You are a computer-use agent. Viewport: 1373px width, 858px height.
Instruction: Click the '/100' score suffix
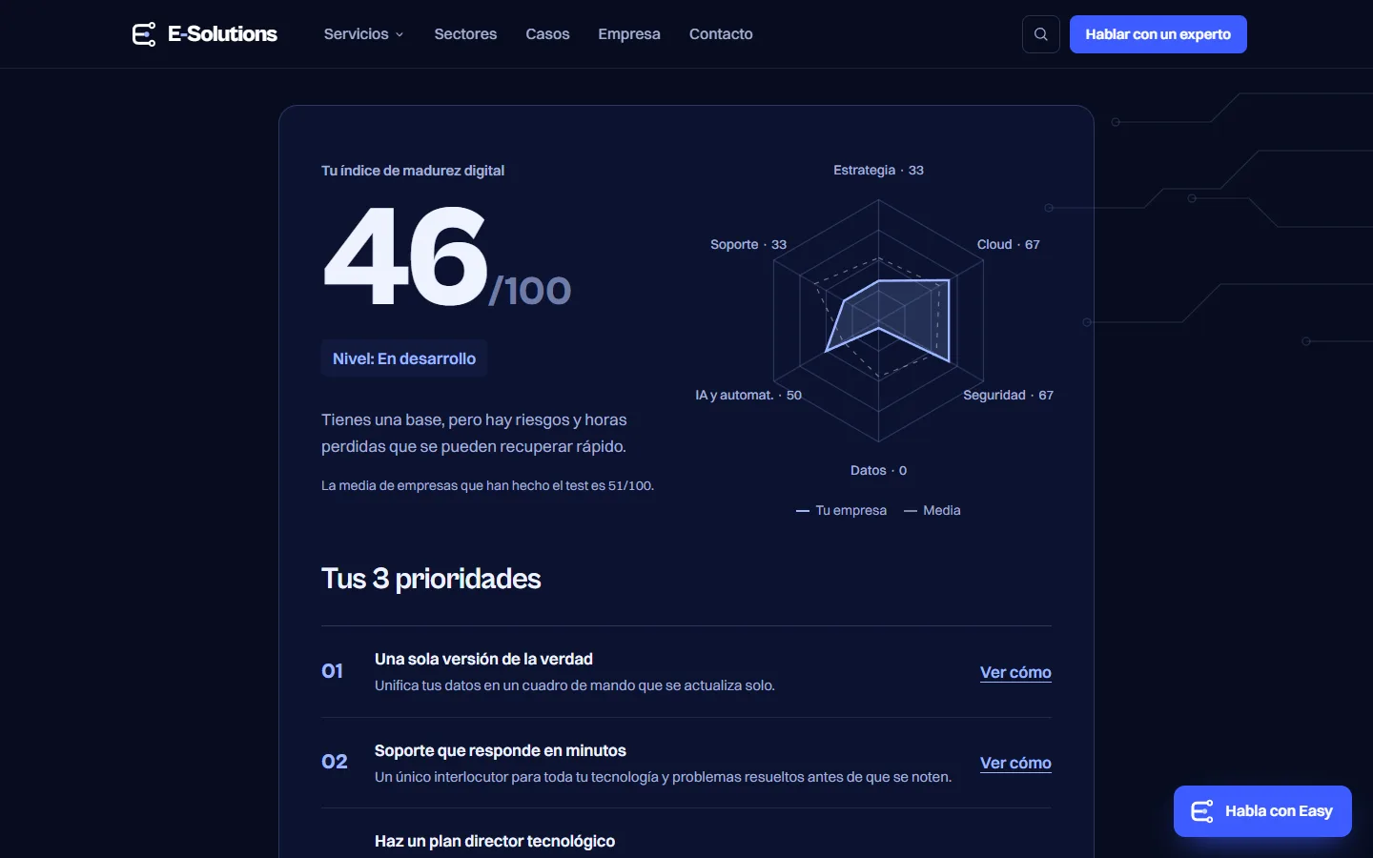click(x=530, y=291)
